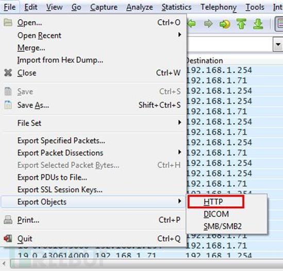This screenshot has height=271, width=283.
Task: Click the printer icon beside Print
Action: [8, 220]
